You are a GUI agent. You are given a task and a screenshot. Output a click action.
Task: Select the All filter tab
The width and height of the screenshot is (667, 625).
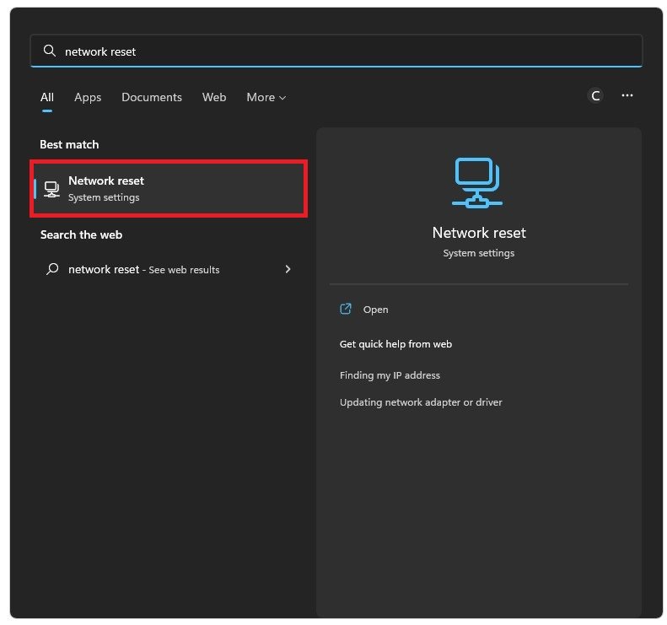(47, 98)
